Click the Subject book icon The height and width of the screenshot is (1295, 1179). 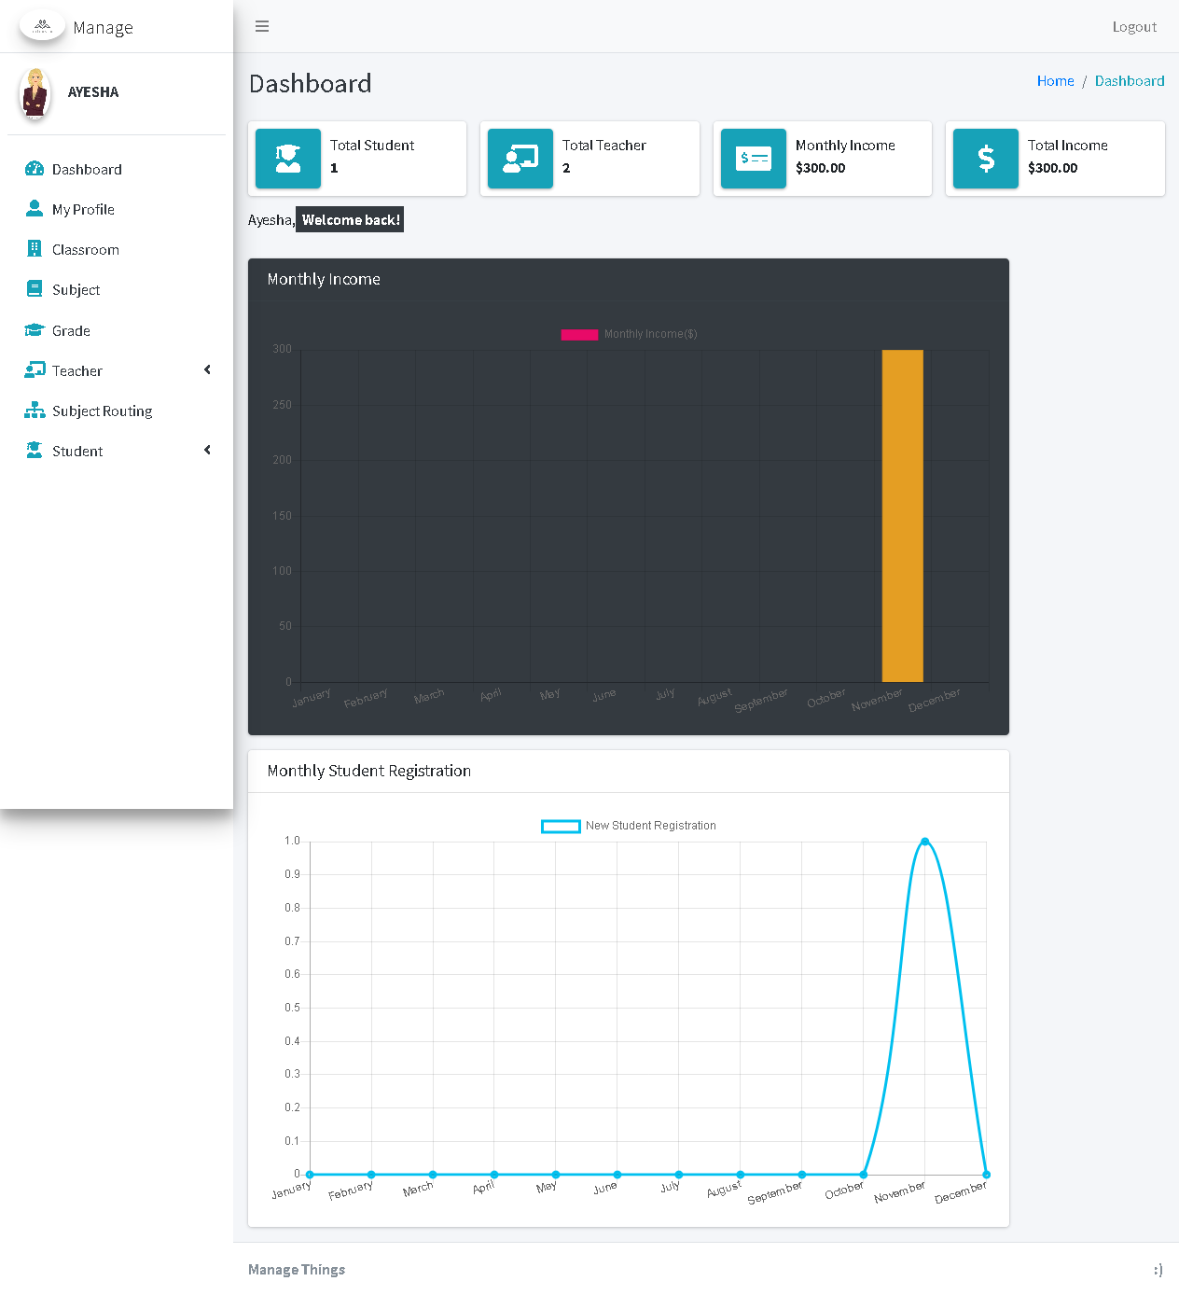click(x=35, y=288)
